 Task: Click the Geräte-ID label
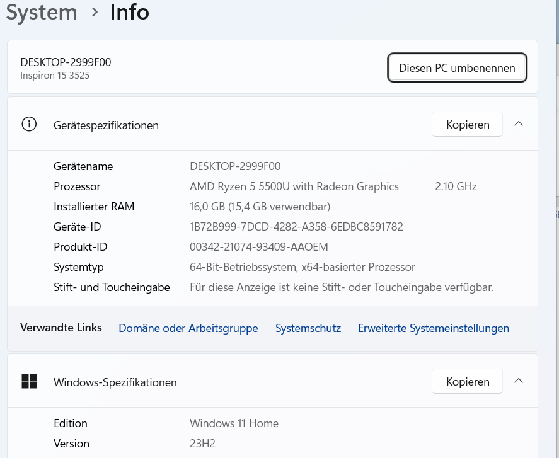click(x=78, y=227)
